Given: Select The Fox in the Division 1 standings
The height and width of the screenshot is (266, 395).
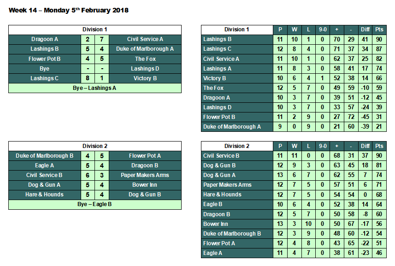Looking at the screenshot, I should click(x=214, y=88).
